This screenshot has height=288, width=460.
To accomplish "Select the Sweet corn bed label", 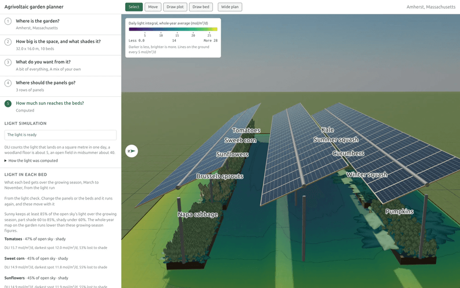I will [x=240, y=140].
